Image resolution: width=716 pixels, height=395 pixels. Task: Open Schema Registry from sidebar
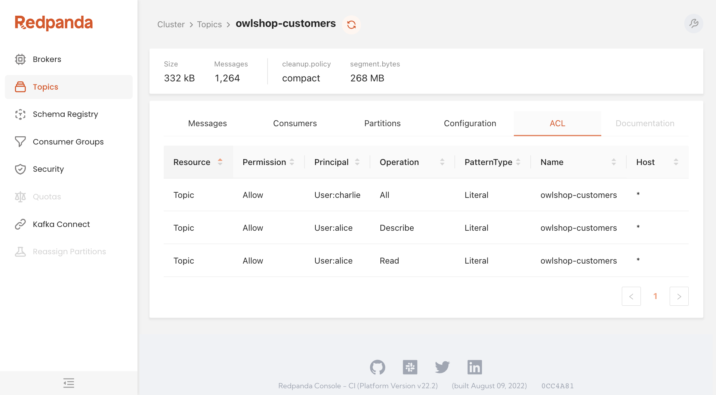click(69, 114)
